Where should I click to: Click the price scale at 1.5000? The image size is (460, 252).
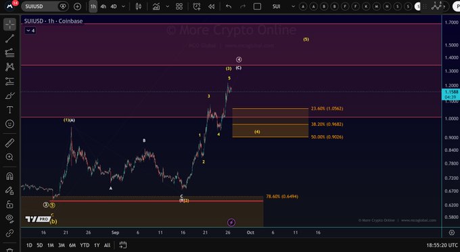(451, 45)
